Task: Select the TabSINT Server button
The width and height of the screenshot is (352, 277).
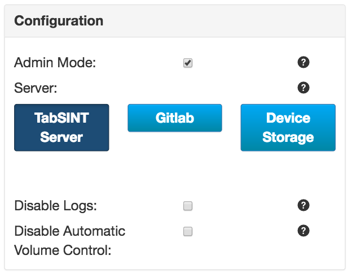Action: (61, 127)
